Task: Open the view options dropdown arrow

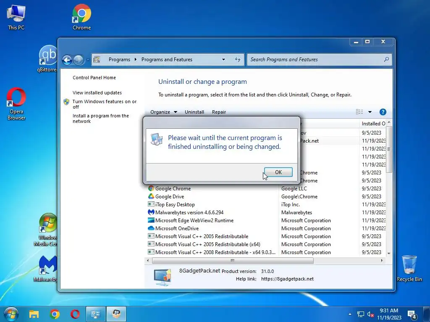Action: coord(370,112)
